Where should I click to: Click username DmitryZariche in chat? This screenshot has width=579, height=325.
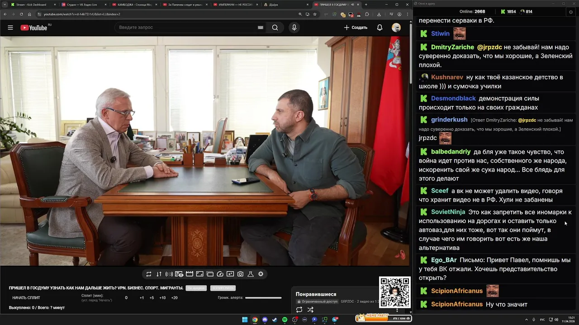click(452, 47)
